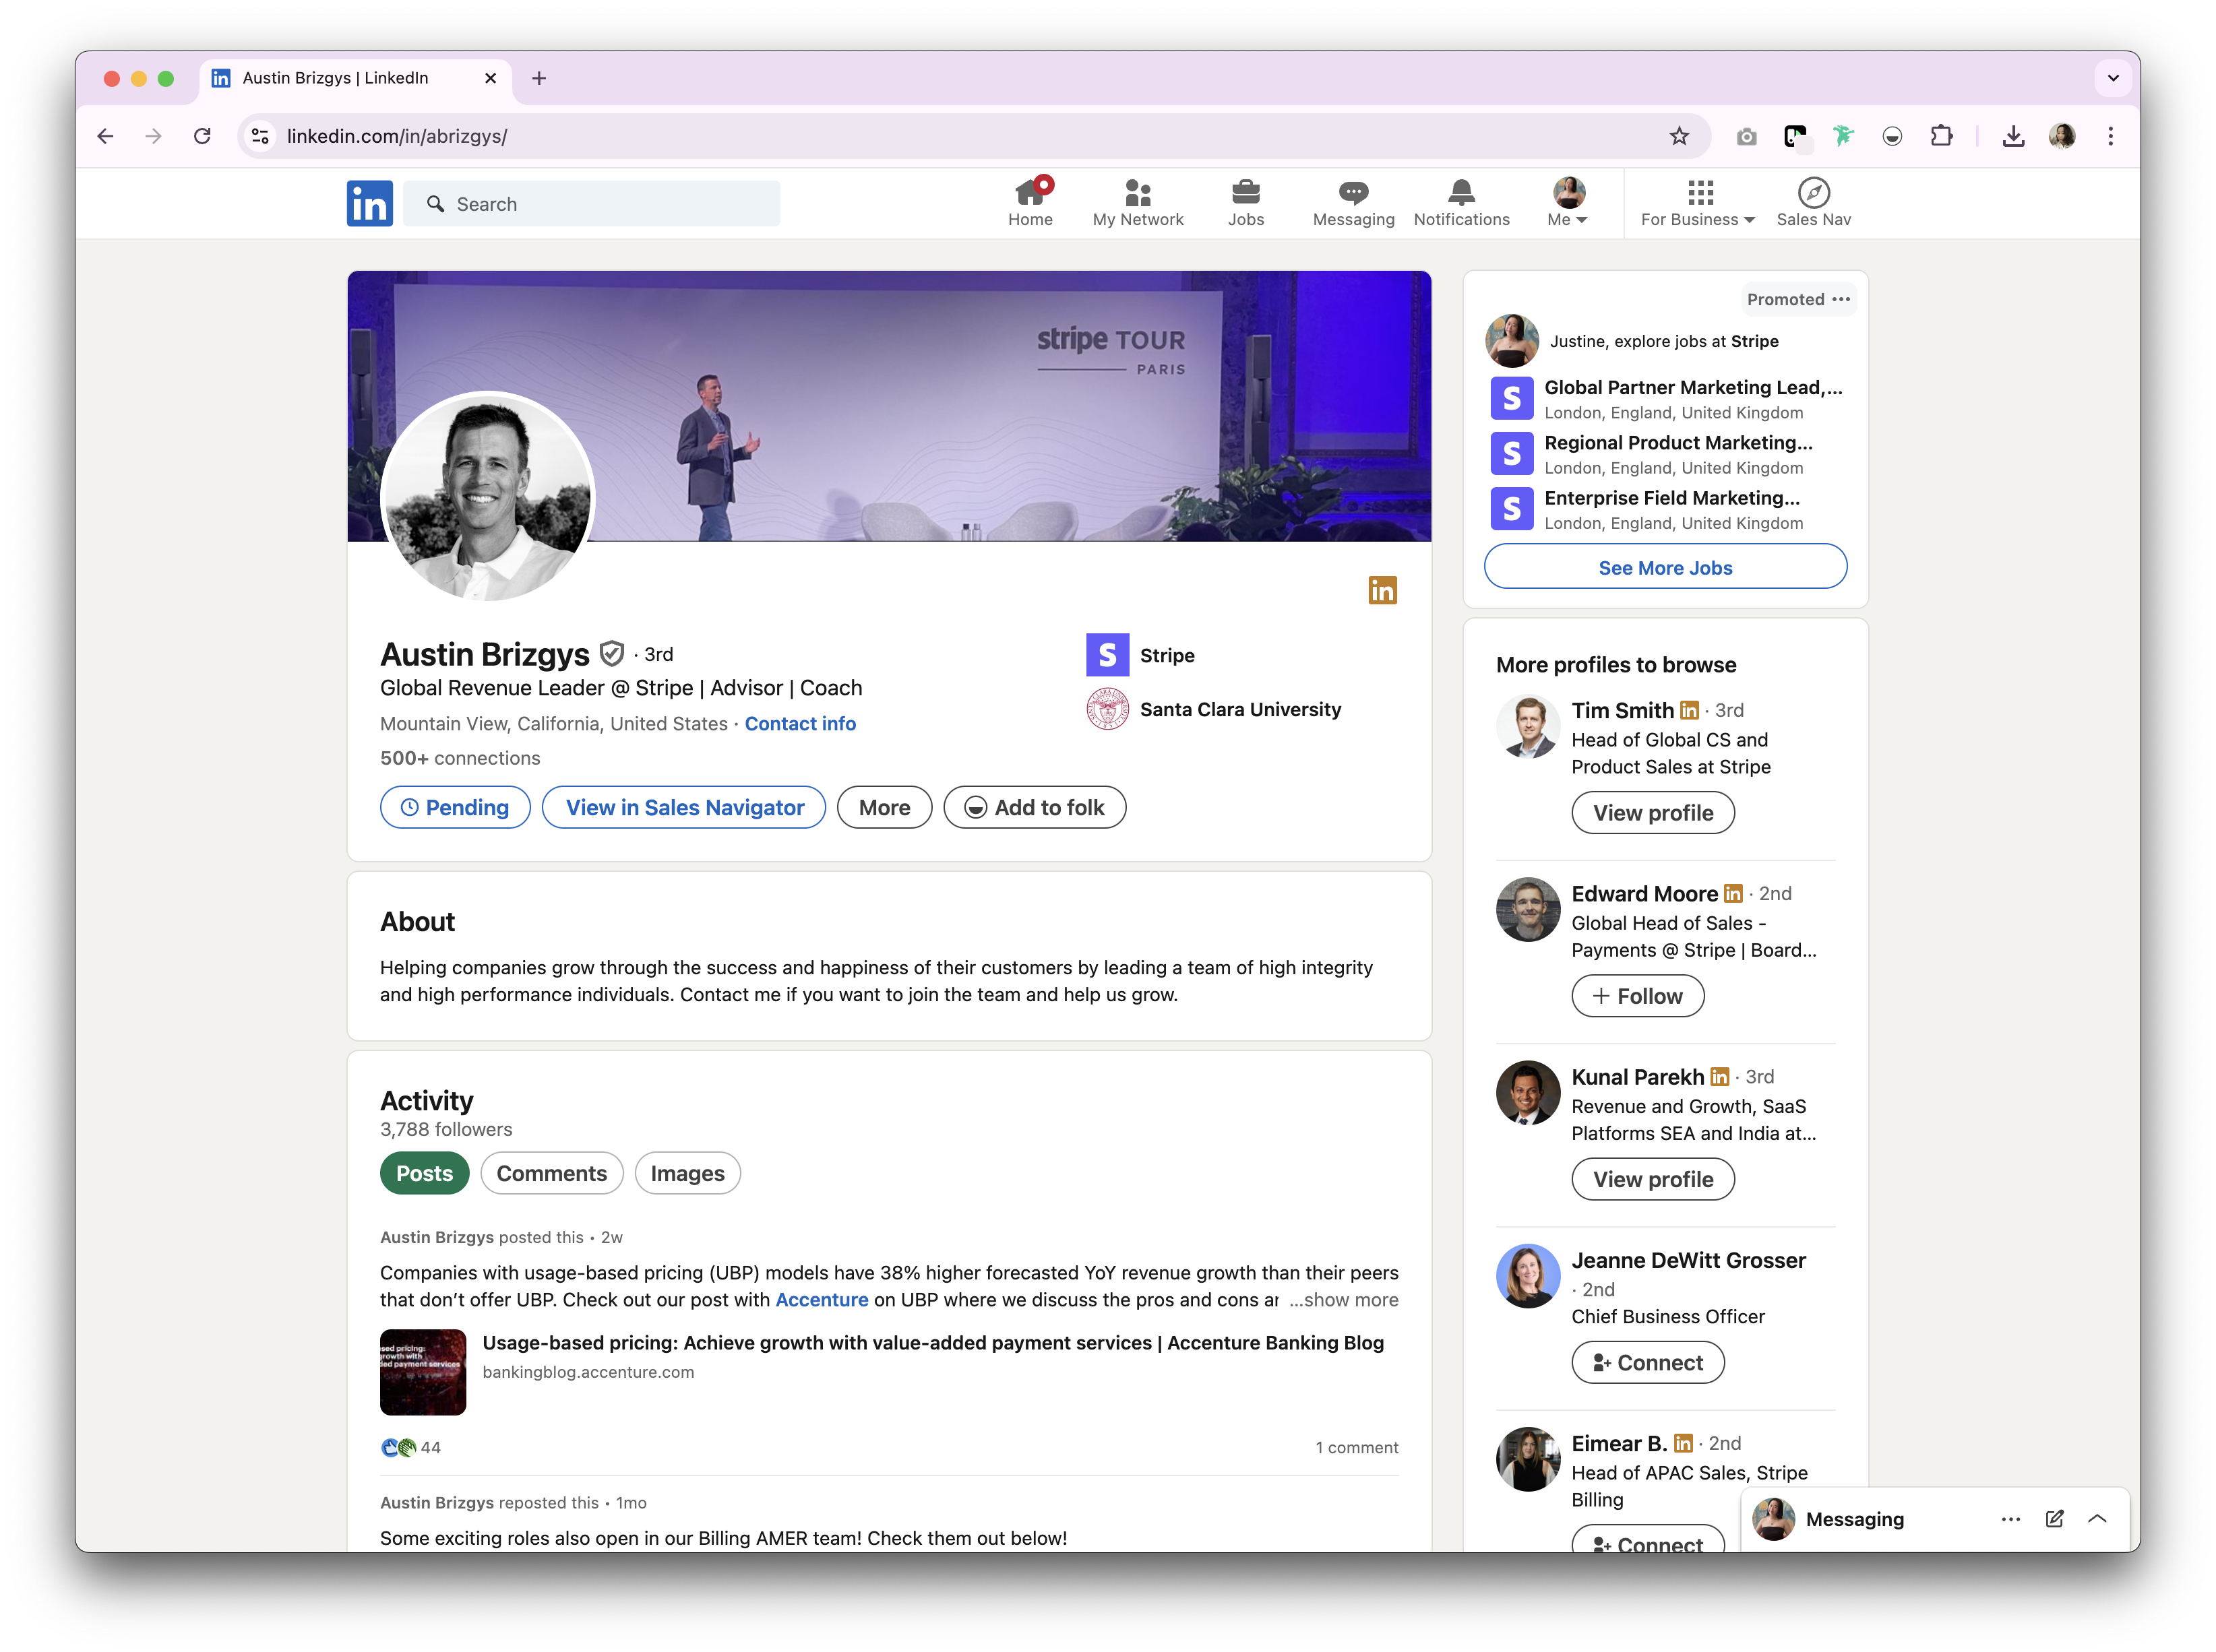Open Sales Nav compass icon
The height and width of the screenshot is (1652, 2216).
(x=1813, y=193)
